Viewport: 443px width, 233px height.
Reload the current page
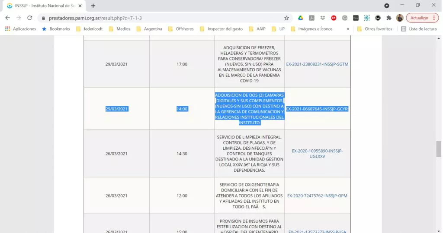[30, 18]
